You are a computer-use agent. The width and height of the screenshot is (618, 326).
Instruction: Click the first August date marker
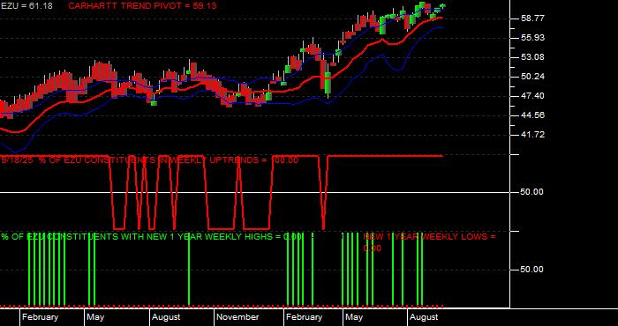pos(166,317)
